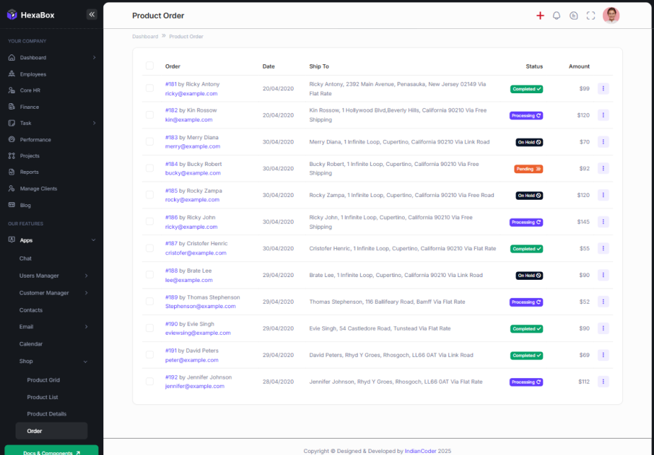This screenshot has width=654, height=455.
Task: Open three-dot menu for order #187
Action: [x=603, y=249]
